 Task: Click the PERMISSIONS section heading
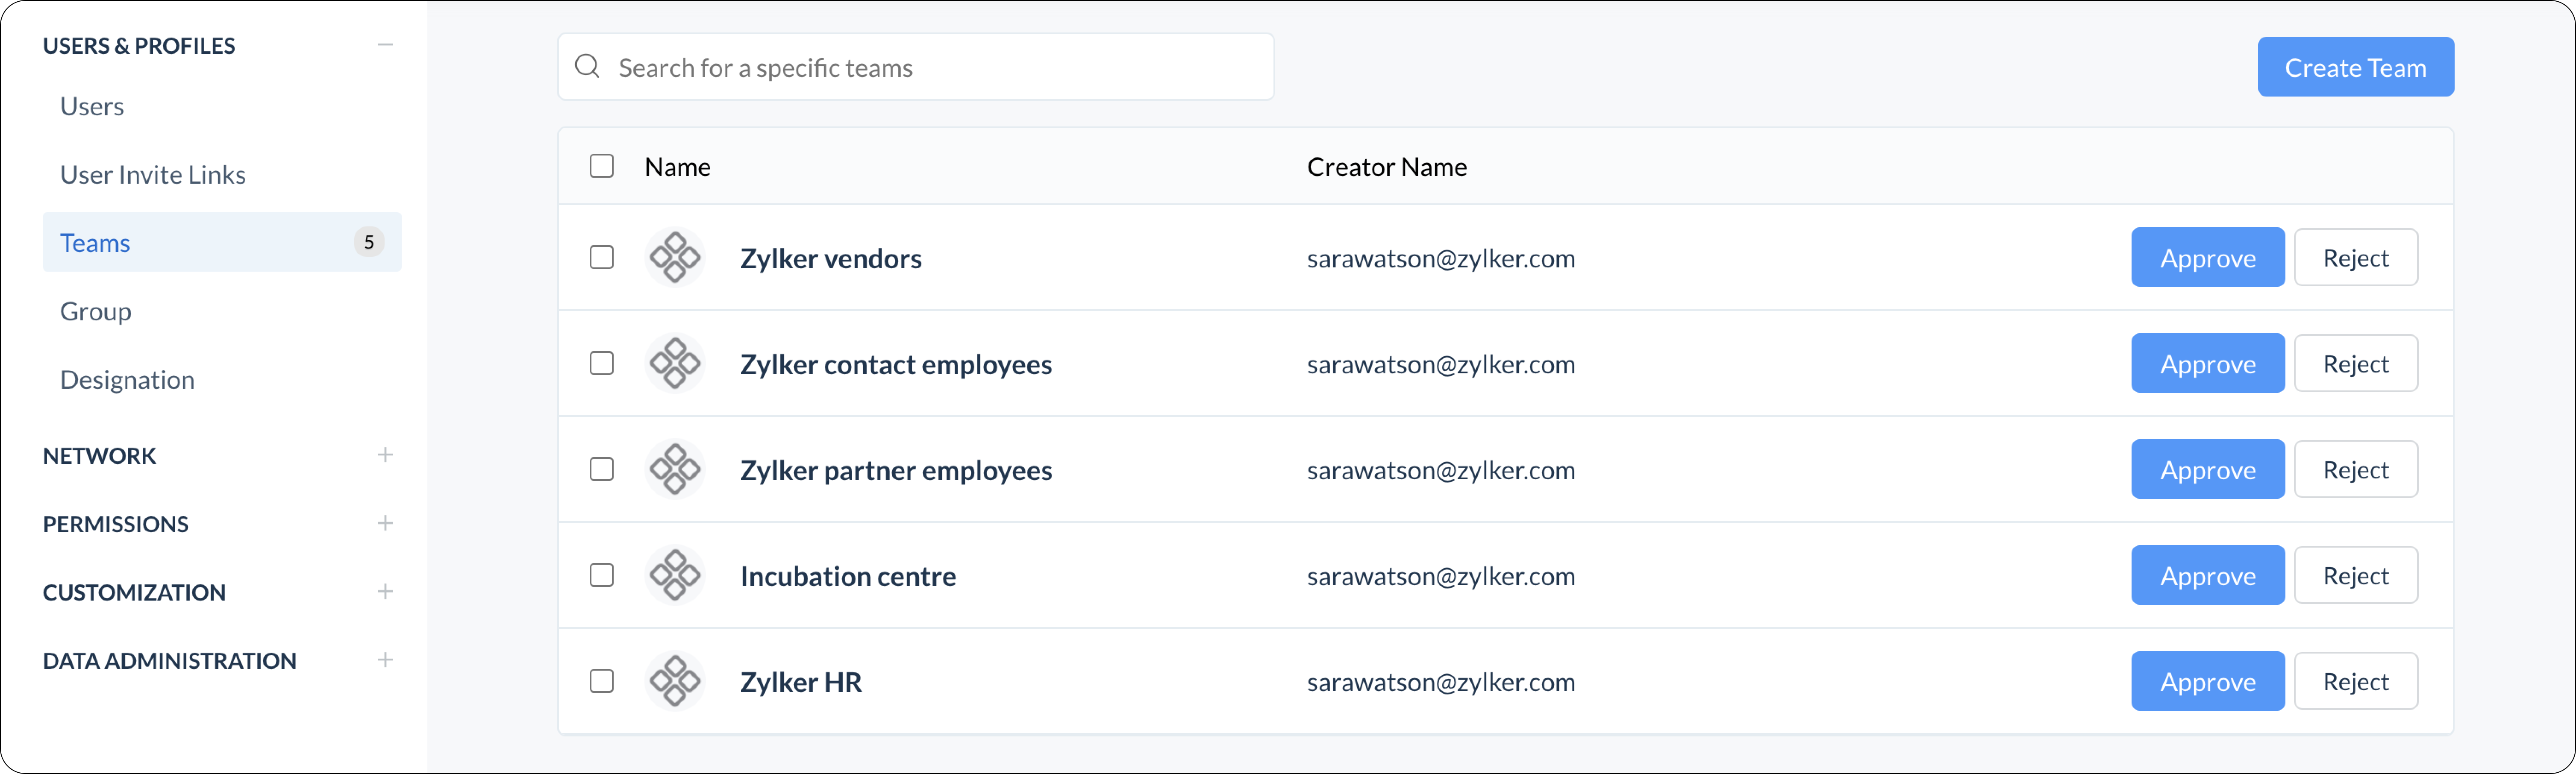[x=116, y=524]
